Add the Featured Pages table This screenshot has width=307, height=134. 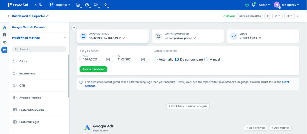coord(39,122)
